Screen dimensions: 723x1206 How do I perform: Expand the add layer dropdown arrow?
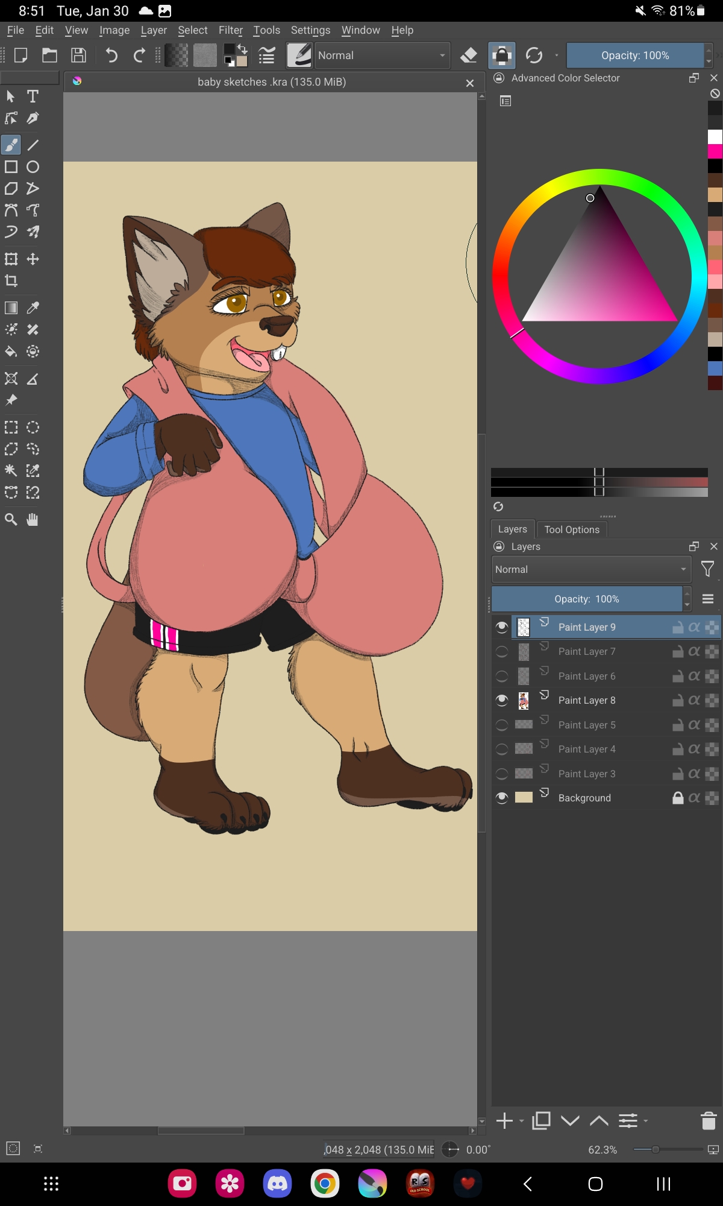pos(522,1121)
